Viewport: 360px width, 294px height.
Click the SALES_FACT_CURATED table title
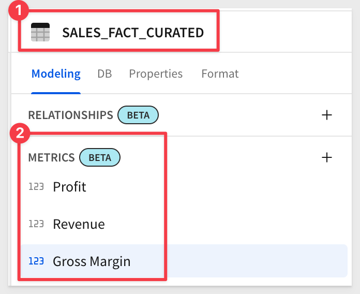[133, 33]
